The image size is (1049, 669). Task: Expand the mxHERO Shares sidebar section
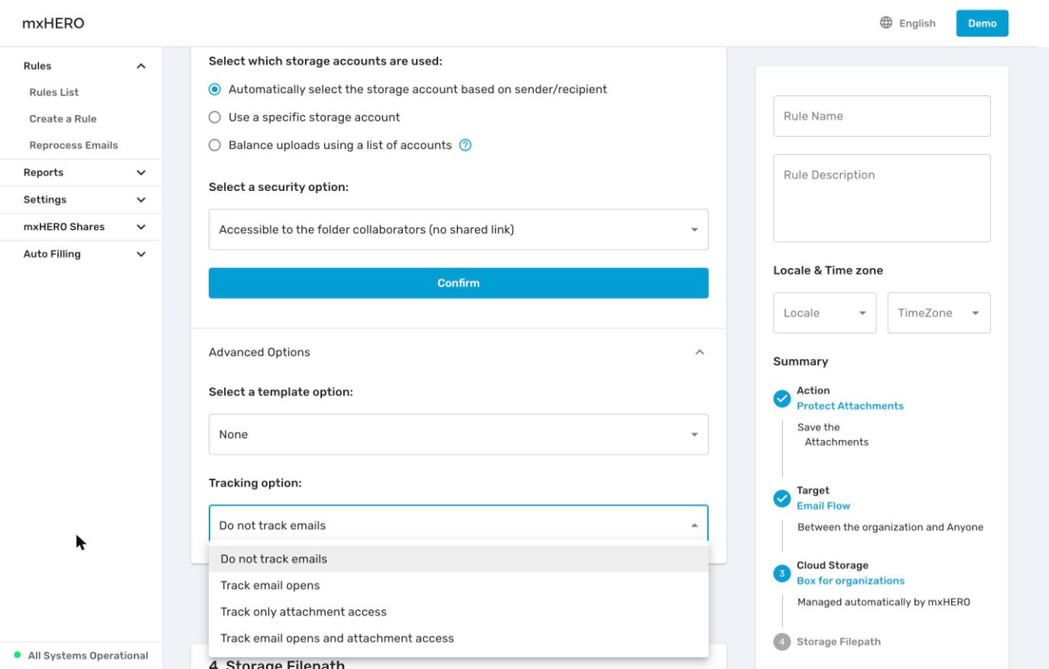pyautogui.click(x=141, y=227)
